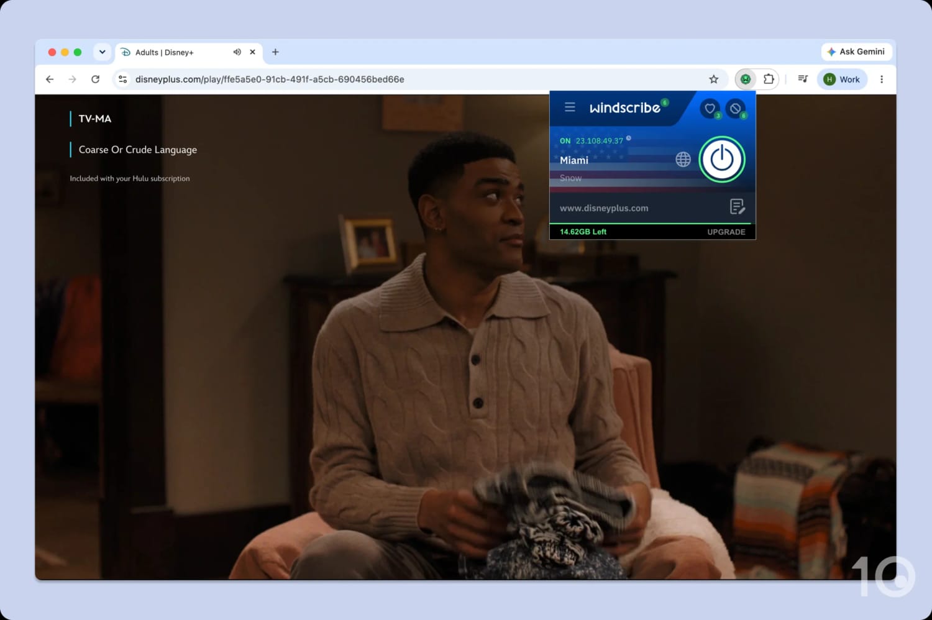Click the ON status label in Windscribe
Image resolution: width=932 pixels, height=620 pixels.
[x=565, y=141]
